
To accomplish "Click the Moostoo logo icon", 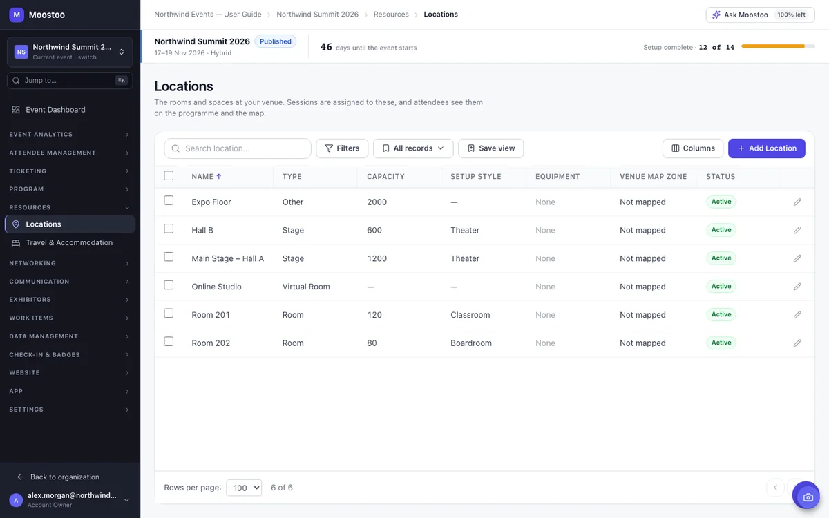I will (x=17, y=15).
